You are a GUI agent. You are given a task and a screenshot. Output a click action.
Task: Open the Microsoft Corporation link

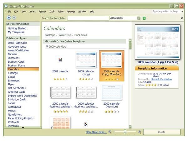[161, 79]
